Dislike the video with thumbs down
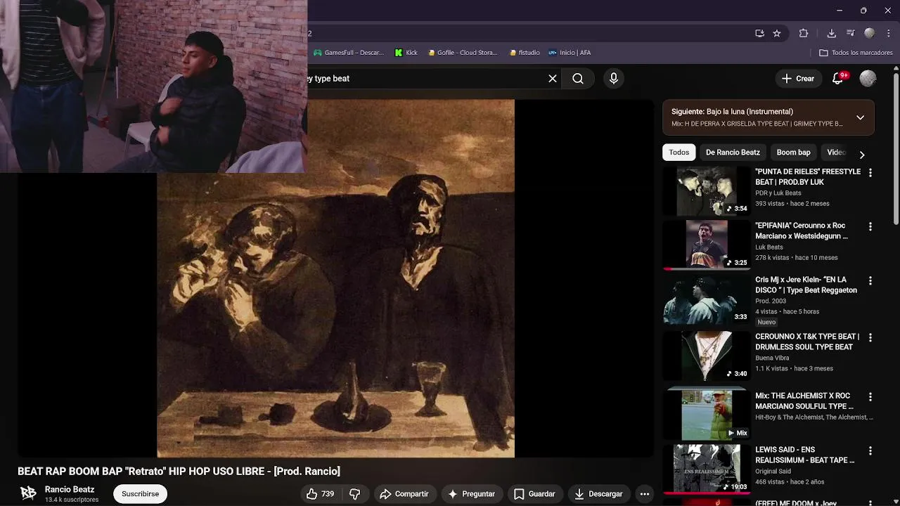This screenshot has width=900, height=506. pyautogui.click(x=355, y=494)
